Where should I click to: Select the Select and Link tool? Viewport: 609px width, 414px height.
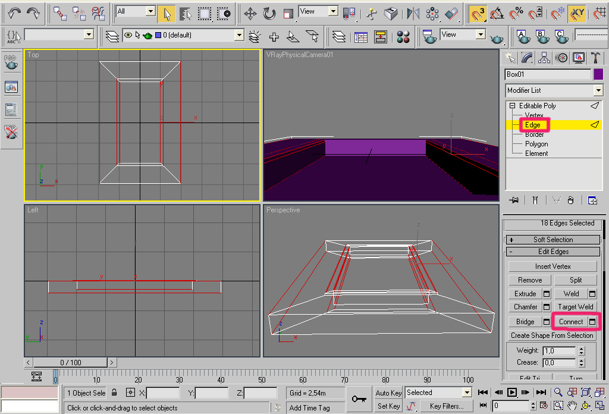(x=60, y=14)
